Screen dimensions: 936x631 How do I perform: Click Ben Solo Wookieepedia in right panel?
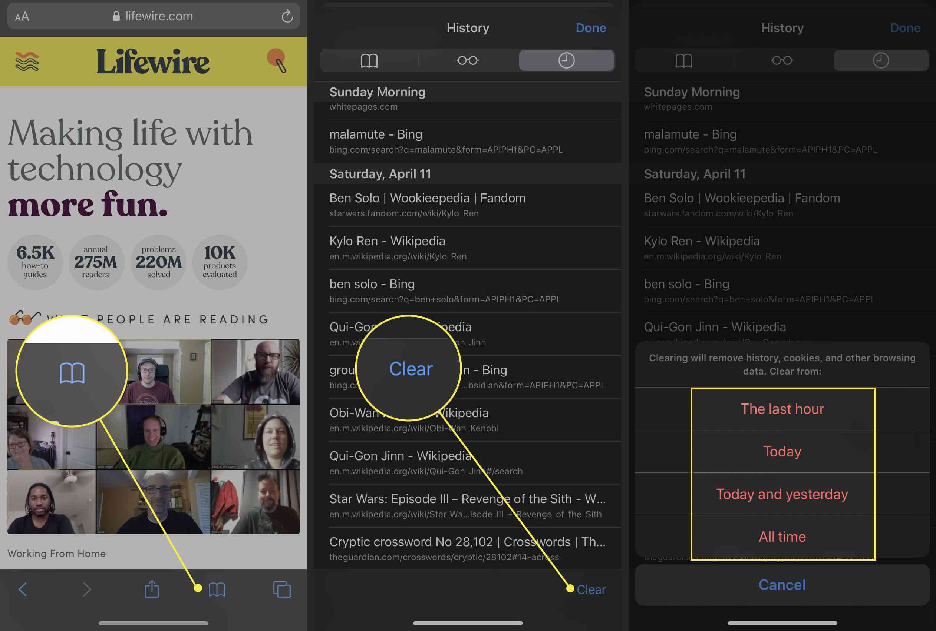(782, 205)
